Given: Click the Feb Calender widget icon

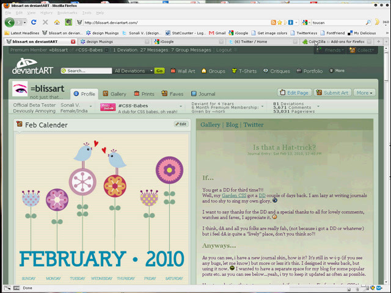Looking at the screenshot, I should coord(19,124).
